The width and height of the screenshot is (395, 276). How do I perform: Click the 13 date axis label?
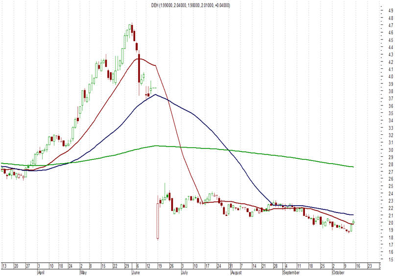point(4,266)
